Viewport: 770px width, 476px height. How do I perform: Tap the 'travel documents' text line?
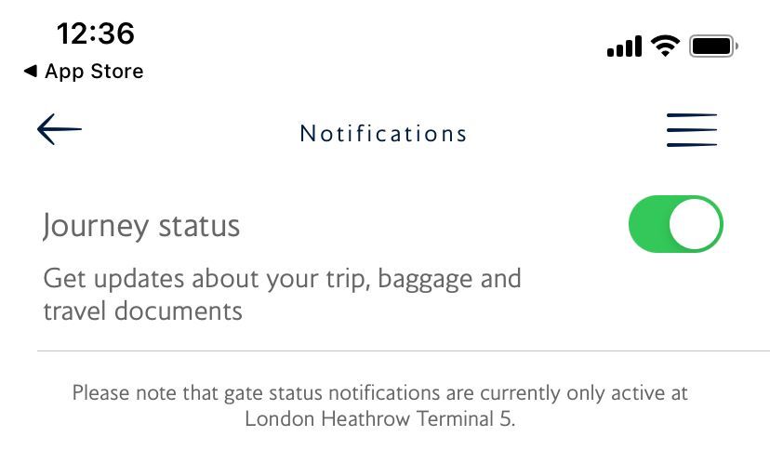click(142, 311)
